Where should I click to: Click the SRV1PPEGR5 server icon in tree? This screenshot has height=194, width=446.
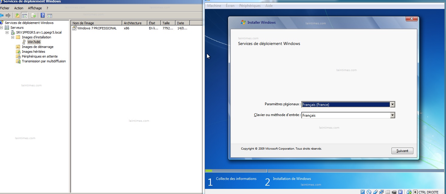tap(13, 32)
